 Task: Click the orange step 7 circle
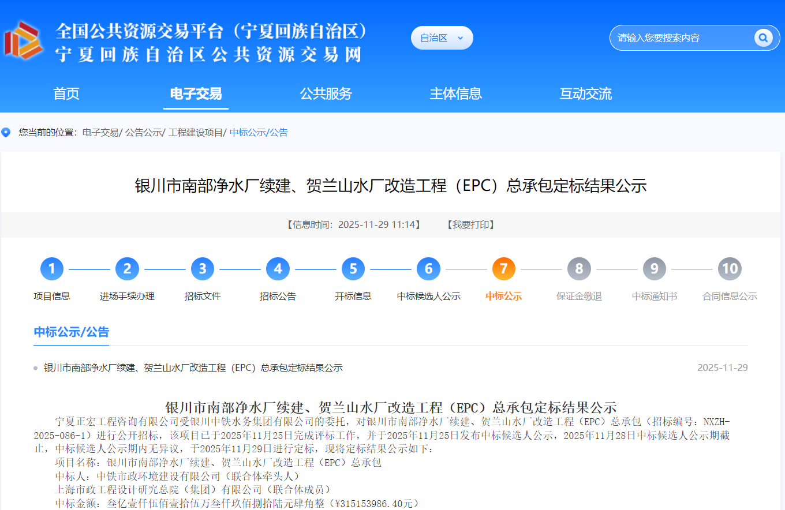[504, 269]
